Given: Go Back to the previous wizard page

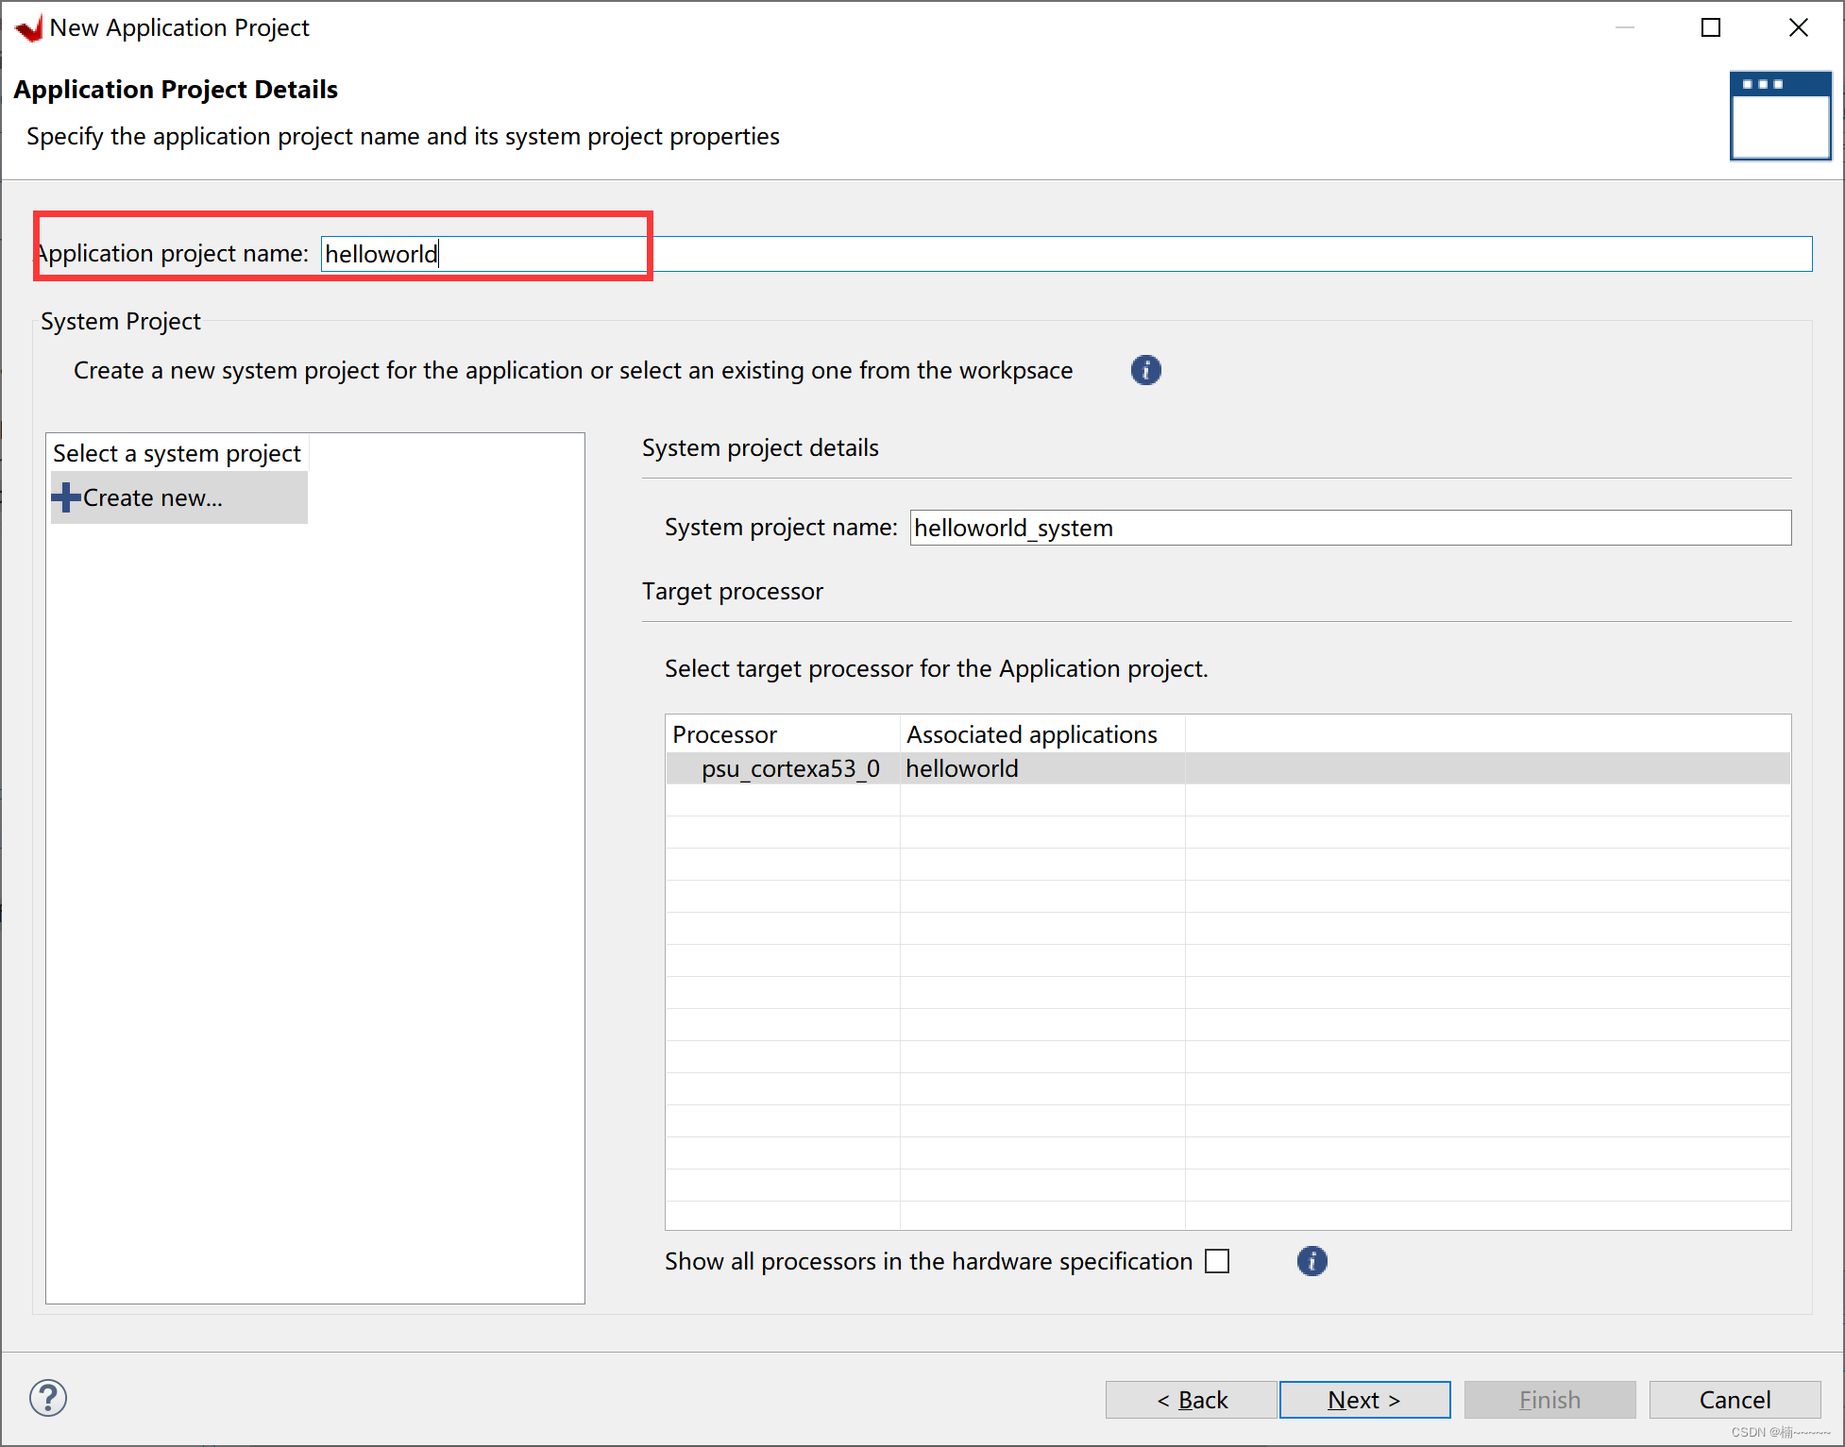Looking at the screenshot, I should point(1191,1400).
